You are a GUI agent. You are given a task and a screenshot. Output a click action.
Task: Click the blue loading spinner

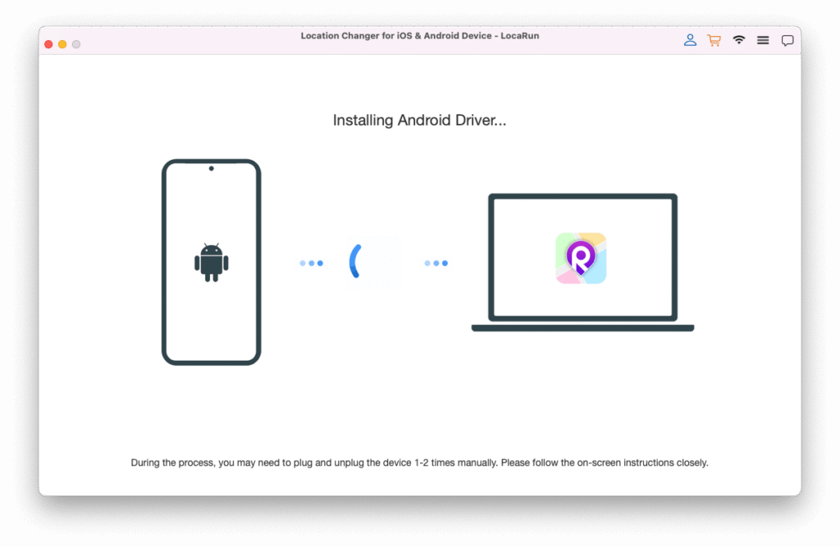click(356, 262)
